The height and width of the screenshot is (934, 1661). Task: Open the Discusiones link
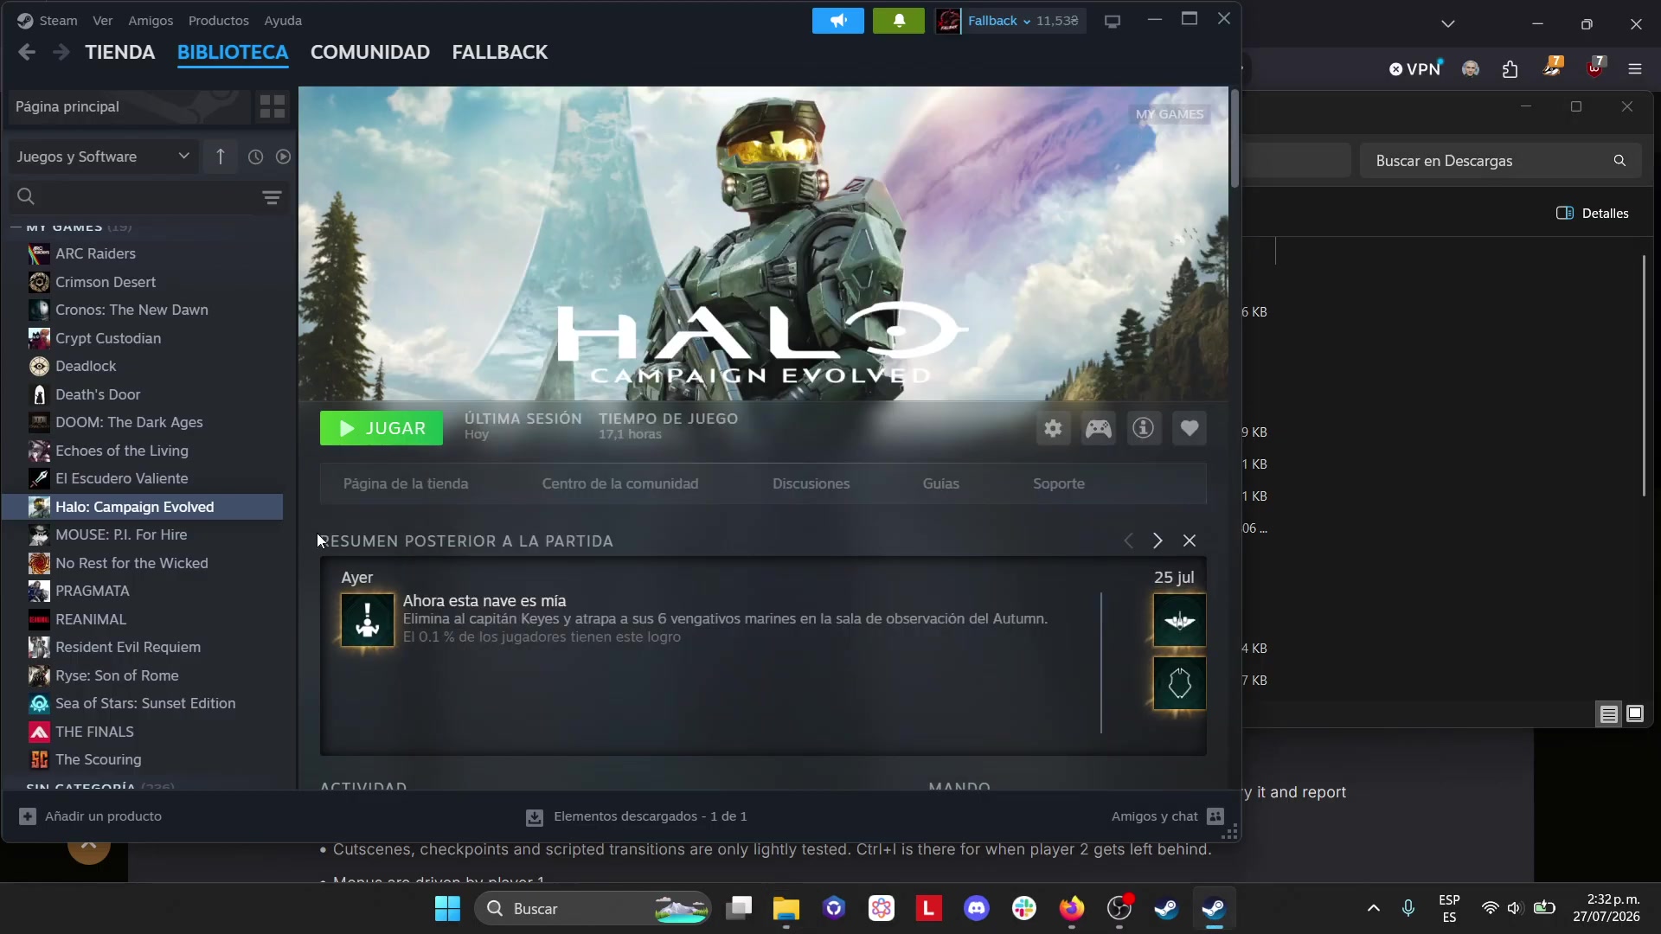pos(811,483)
